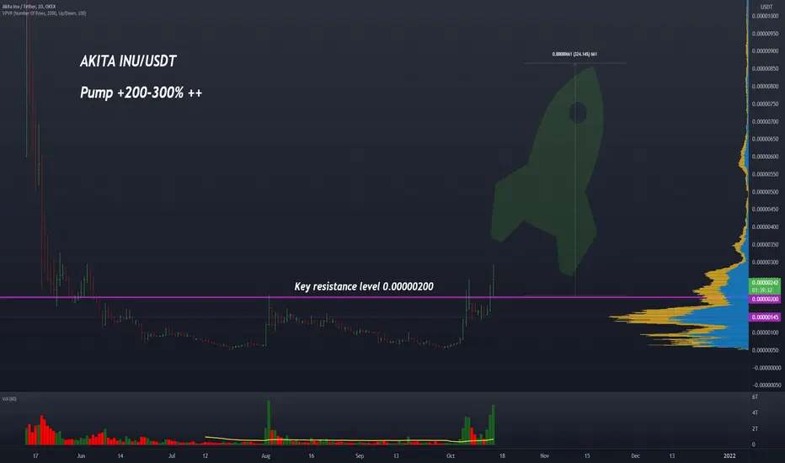Click the 0.00000550 price axis tick
785x463 pixels.
coord(766,174)
